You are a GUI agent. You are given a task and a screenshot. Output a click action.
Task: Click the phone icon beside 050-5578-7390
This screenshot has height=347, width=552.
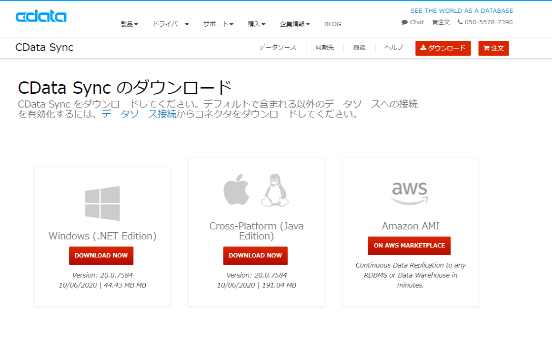460,22
